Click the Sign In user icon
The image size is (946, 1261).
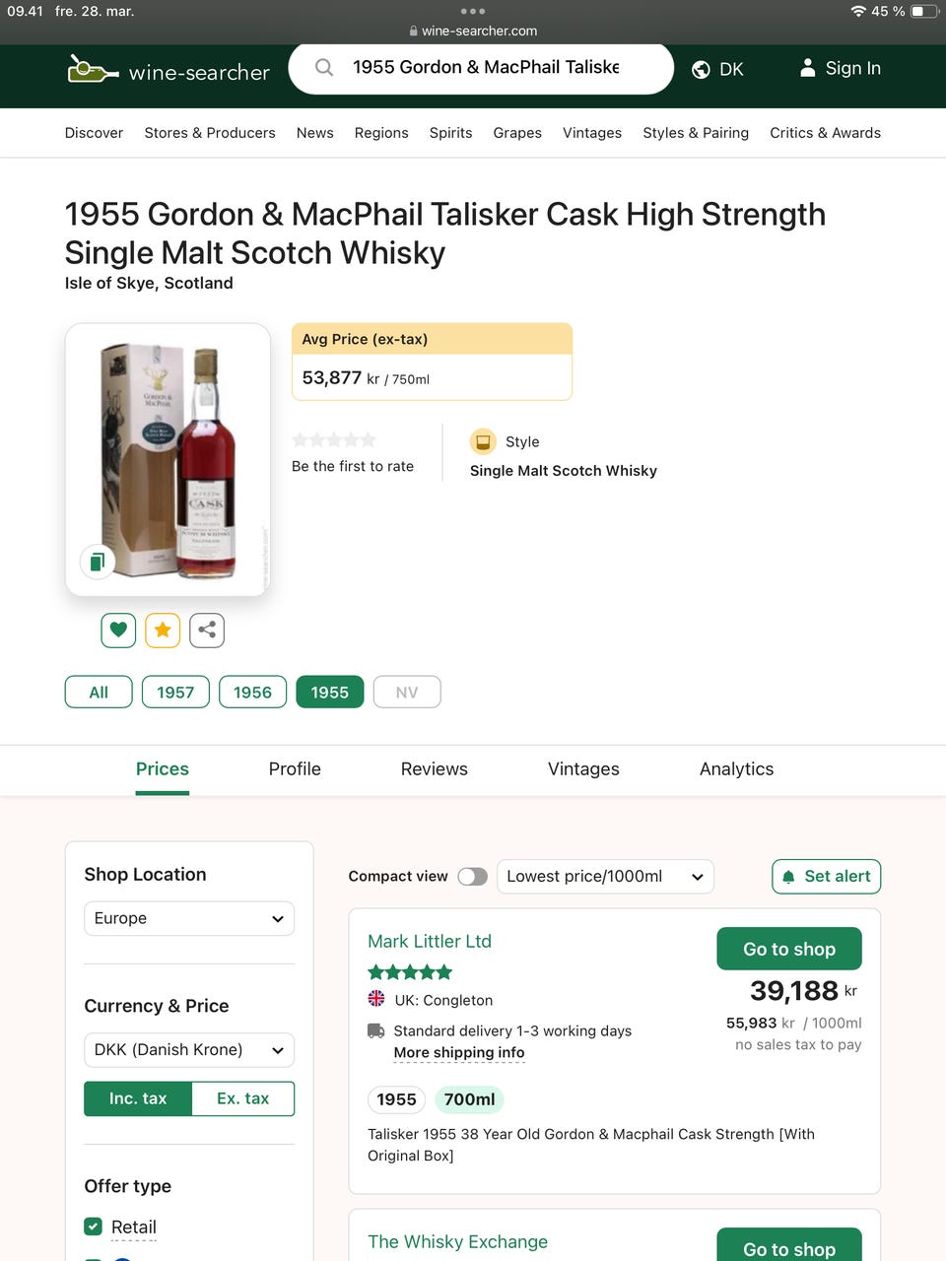pyautogui.click(x=807, y=68)
